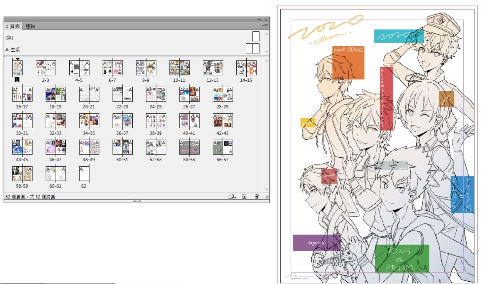Select spread 6-7 thumbnail

tap(113, 68)
